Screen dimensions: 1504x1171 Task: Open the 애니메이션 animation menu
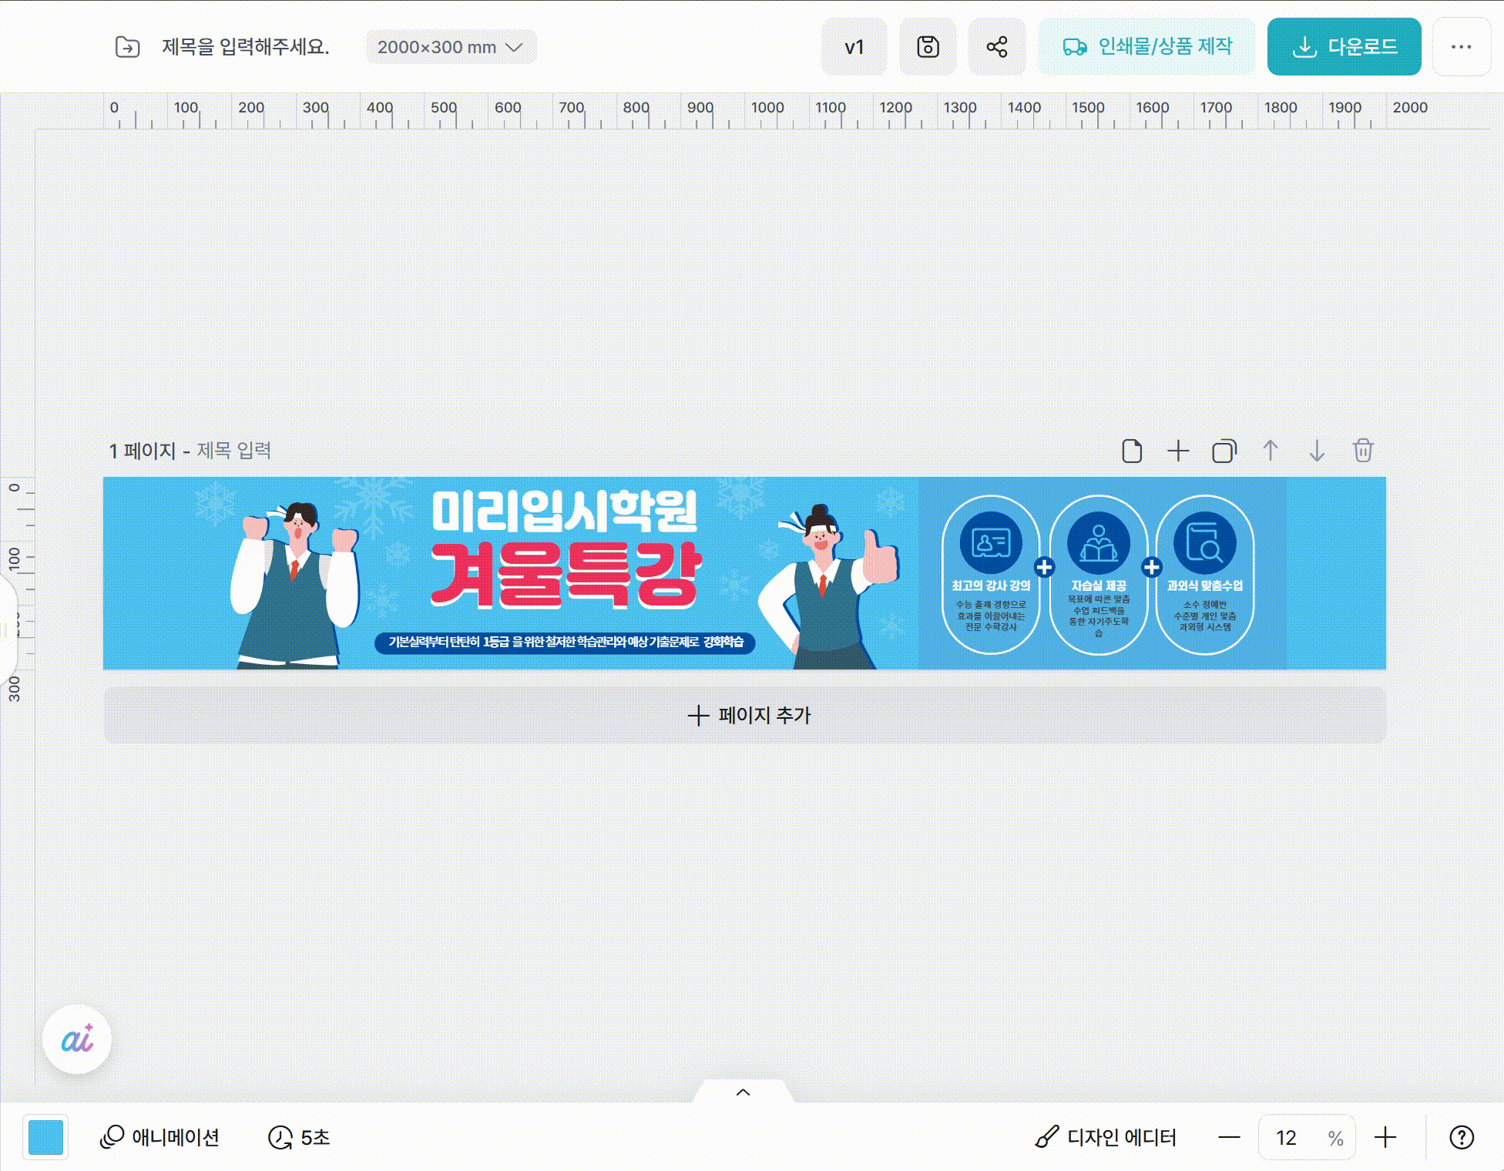coord(160,1137)
